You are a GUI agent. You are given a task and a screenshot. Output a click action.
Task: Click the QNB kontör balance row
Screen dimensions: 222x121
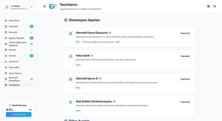tap(19, 110)
